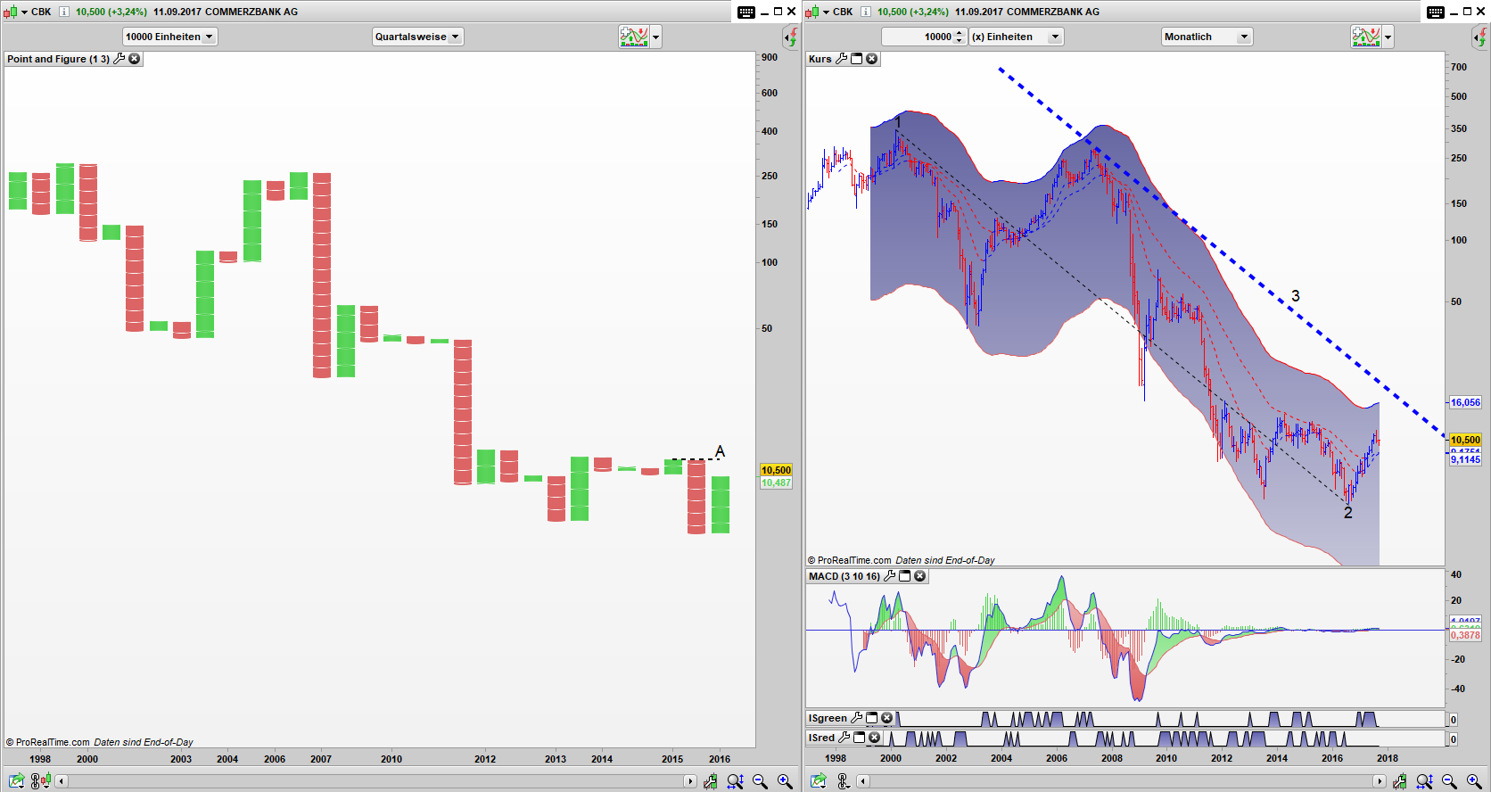Open the 10000 Einheiten dropdown in left chart
This screenshot has height=792, width=1491.
tap(169, 37)
